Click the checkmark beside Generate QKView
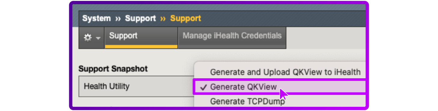 (x=204, y=87)
